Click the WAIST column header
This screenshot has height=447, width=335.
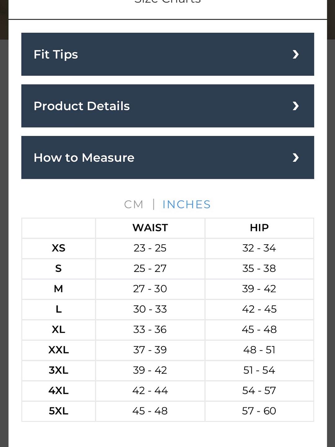tap(150, 228)
